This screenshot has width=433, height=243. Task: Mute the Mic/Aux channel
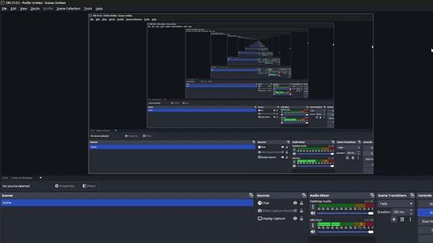[x=313, y=232]
